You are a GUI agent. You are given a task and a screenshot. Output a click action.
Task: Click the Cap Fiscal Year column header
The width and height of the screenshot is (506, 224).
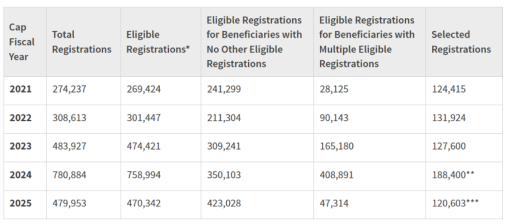(x=22, y=42)
